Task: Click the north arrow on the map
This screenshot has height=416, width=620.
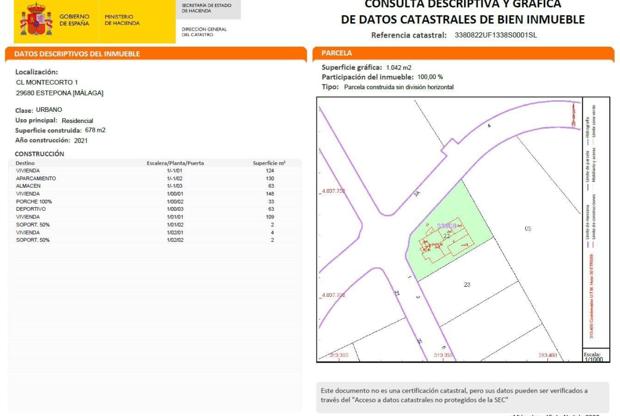Action: 573,114
